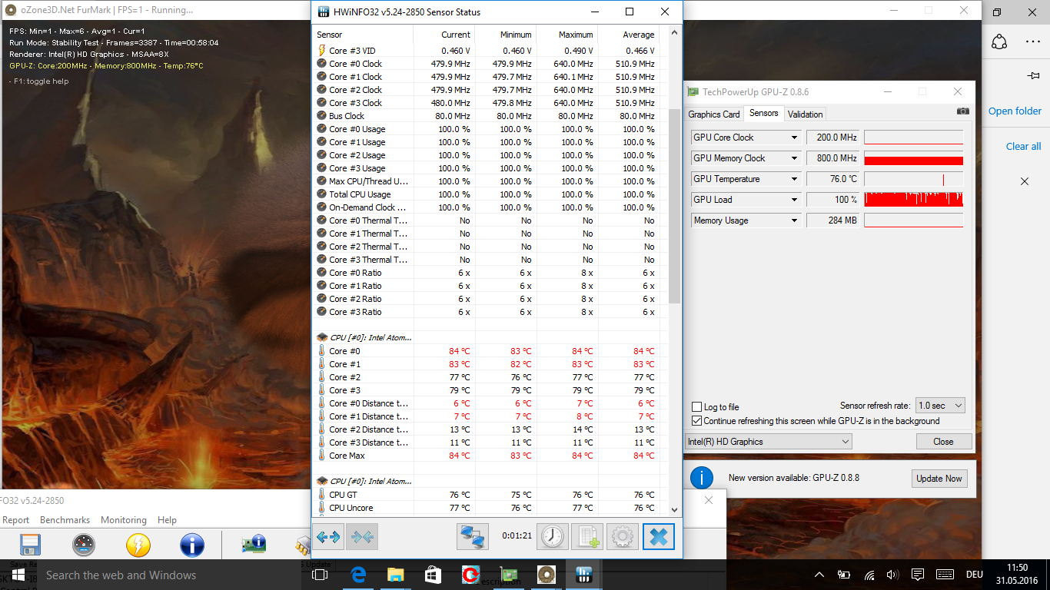Open the GPU Load sensor dropdown
The height and width of the screenshot is (590, 1050).
coord(795,200)
